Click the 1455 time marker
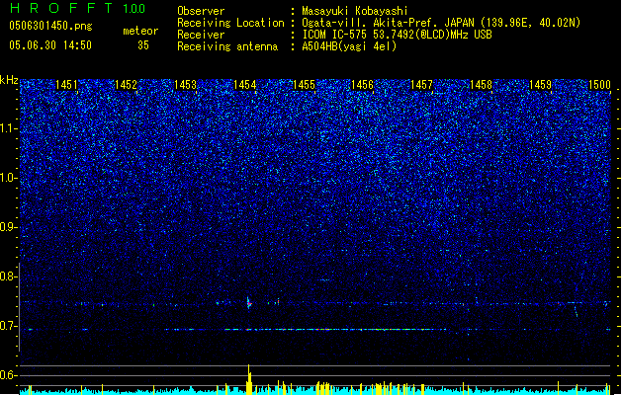Image resolution: width=622 pixels, height=395 pixels. [304, 85]
